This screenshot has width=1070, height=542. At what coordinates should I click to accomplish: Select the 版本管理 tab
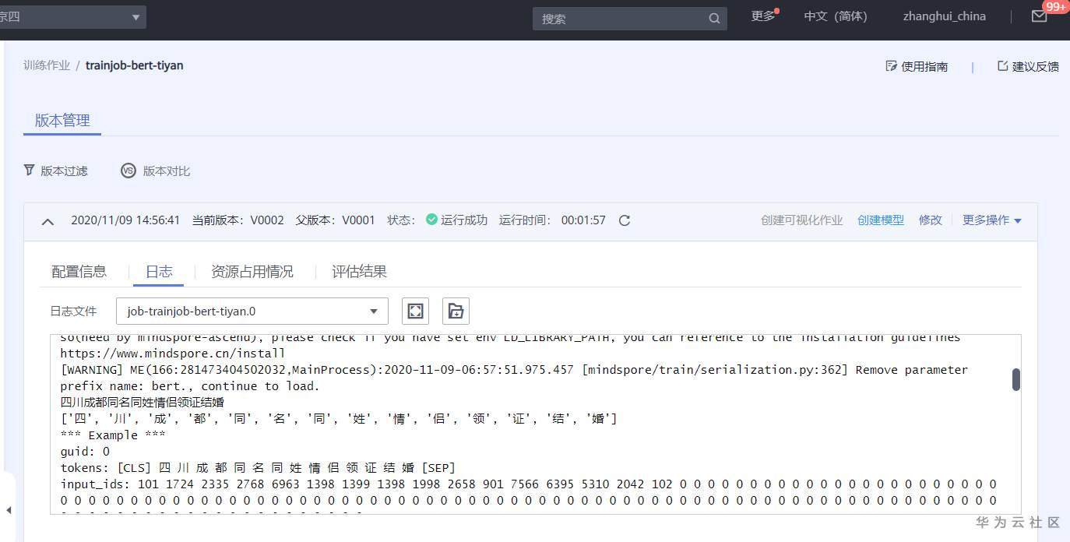62,121
